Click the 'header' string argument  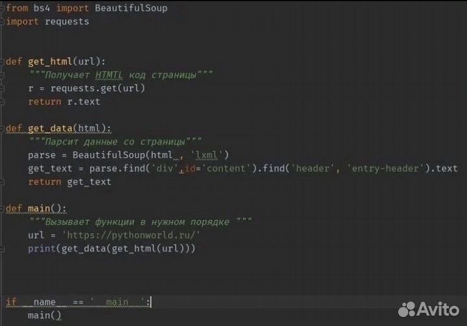313,169
